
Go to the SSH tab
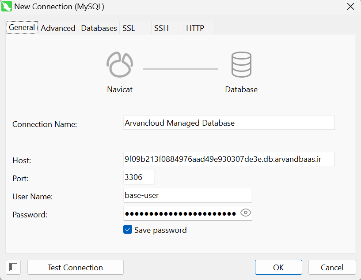coord(161,28)
